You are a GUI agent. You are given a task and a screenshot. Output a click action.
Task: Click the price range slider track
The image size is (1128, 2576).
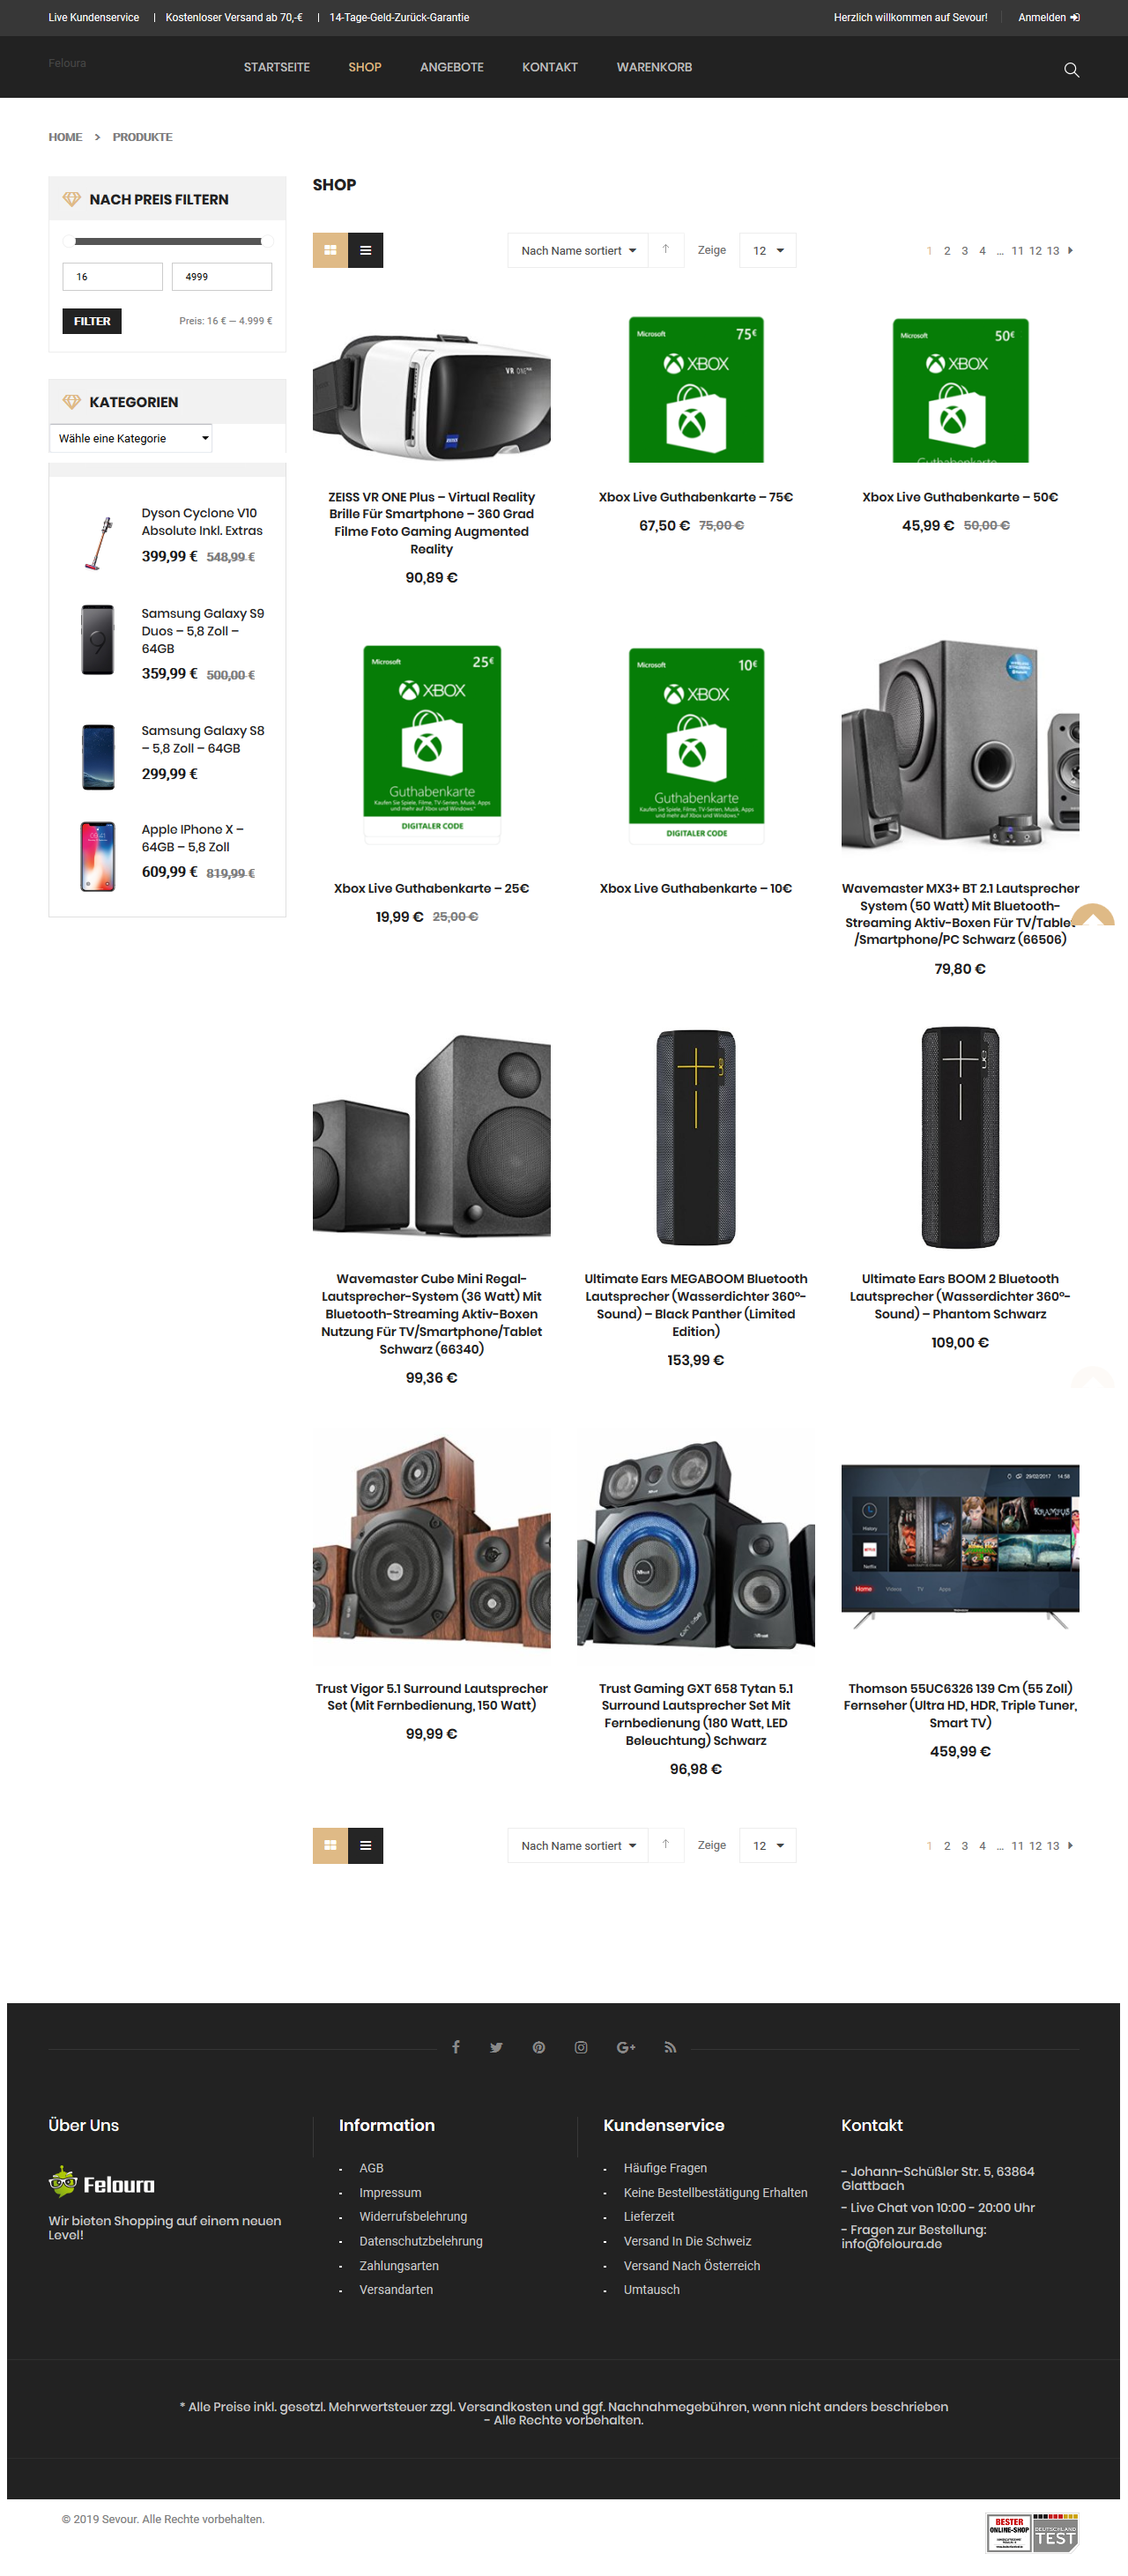pyautogui.click(x=167, y=241)
